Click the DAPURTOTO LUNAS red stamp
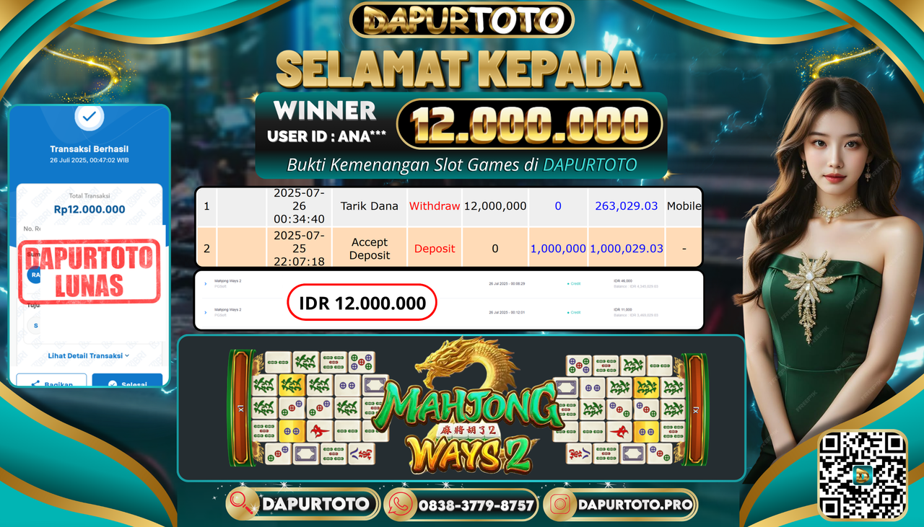 pos(89,271)
